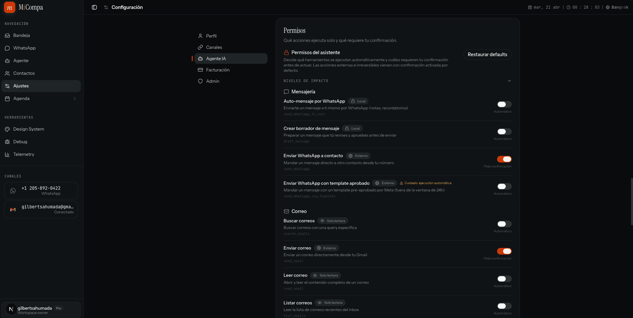Click the Agenda calendar icon
633x318 pixels.
pyautogui.click(x=7, y=99)
